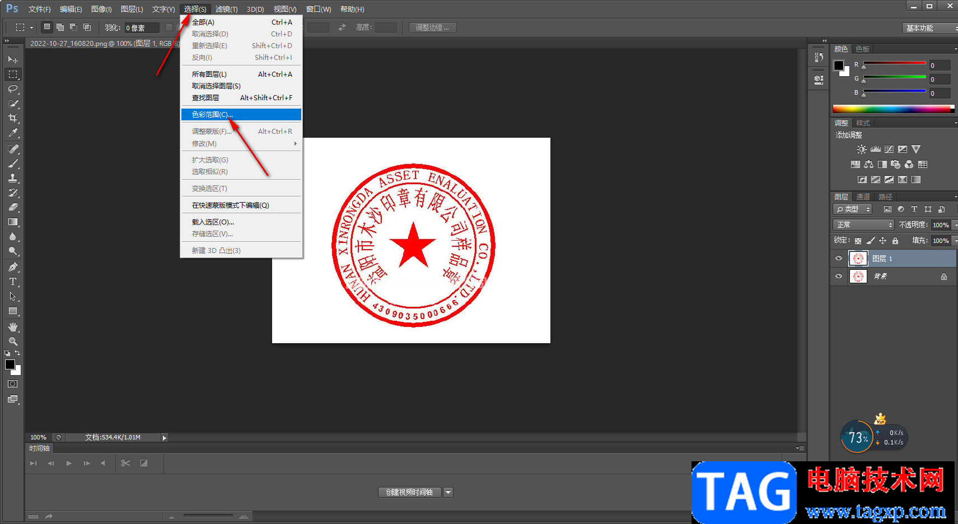The image size is (958, 524).
Task: Select the Eyedropper tool
Action: [13, 133]
